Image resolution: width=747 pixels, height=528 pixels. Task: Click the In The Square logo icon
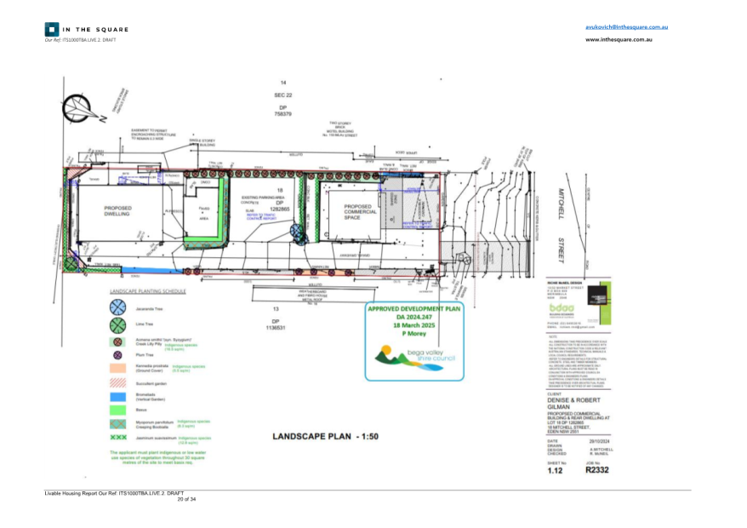(52, 29)
